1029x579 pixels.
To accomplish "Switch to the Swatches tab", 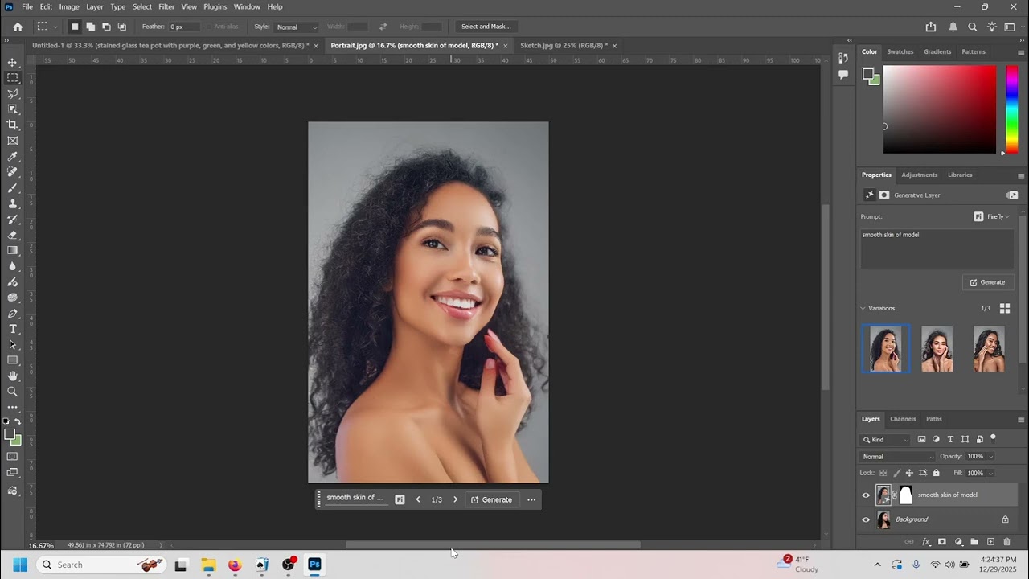I will [900, 51].
